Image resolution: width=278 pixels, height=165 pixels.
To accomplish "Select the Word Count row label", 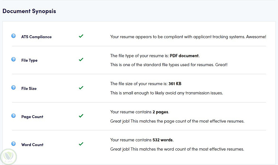I will click(32, 145).
